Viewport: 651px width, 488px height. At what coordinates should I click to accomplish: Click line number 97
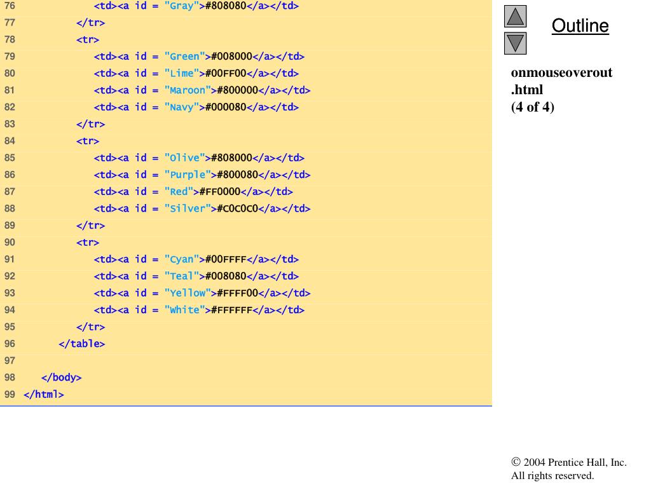pyautogui.click(x=10, y=361)
